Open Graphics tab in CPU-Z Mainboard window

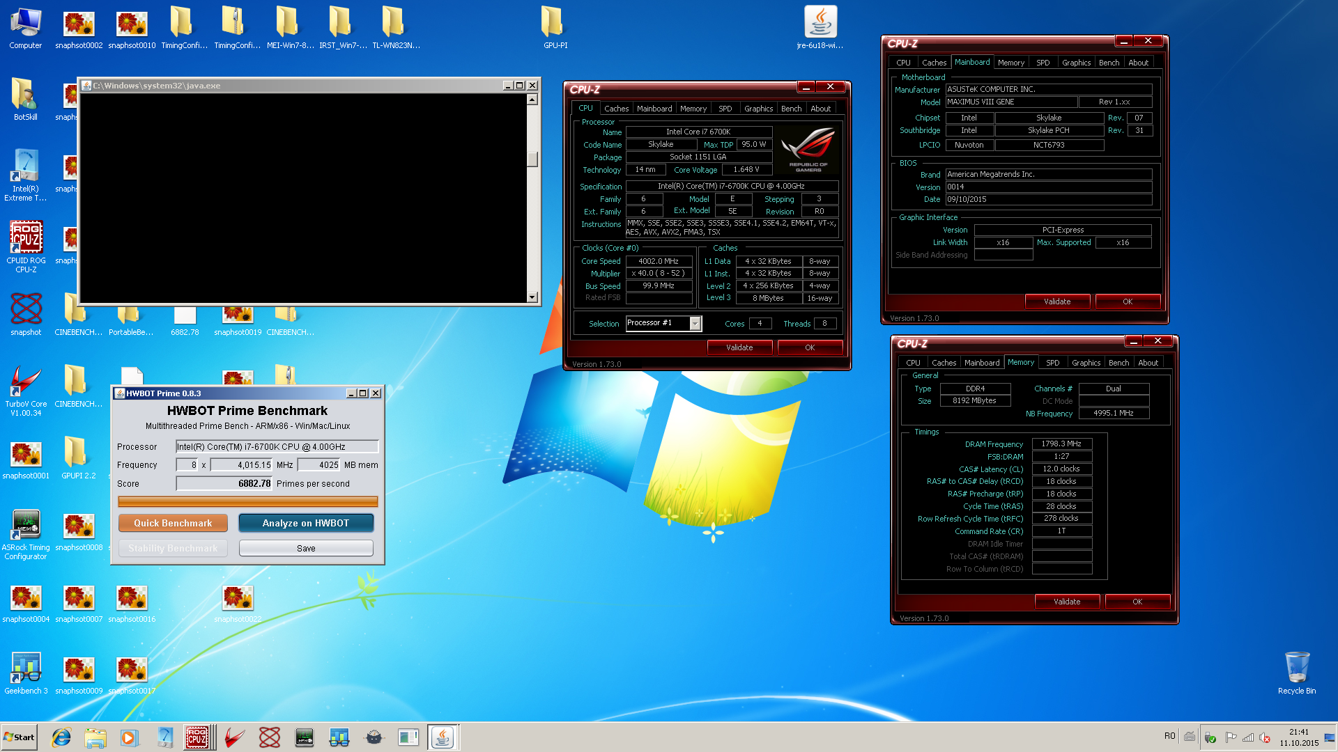pyautogui.click(x=1076, y=63)
